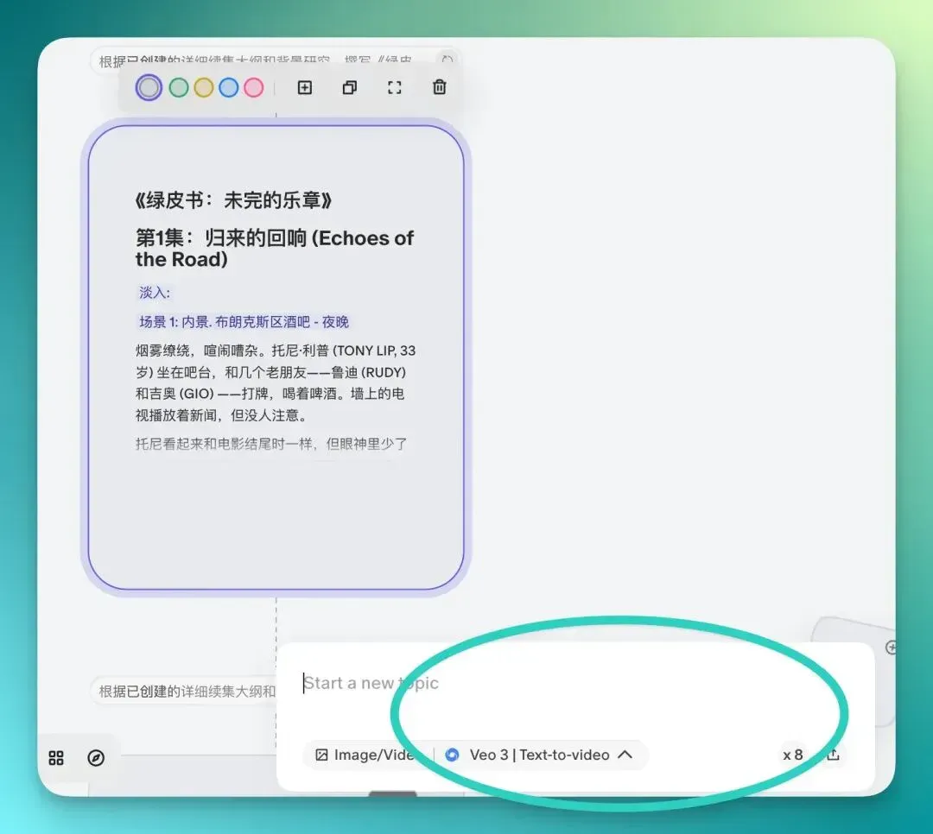Click the 淡入: label
The height and width of the screenshot is (834, 933).
[x=155, y=292]
